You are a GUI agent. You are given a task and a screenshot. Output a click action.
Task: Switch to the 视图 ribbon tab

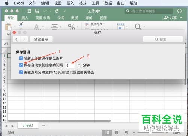tap(103, 18)
